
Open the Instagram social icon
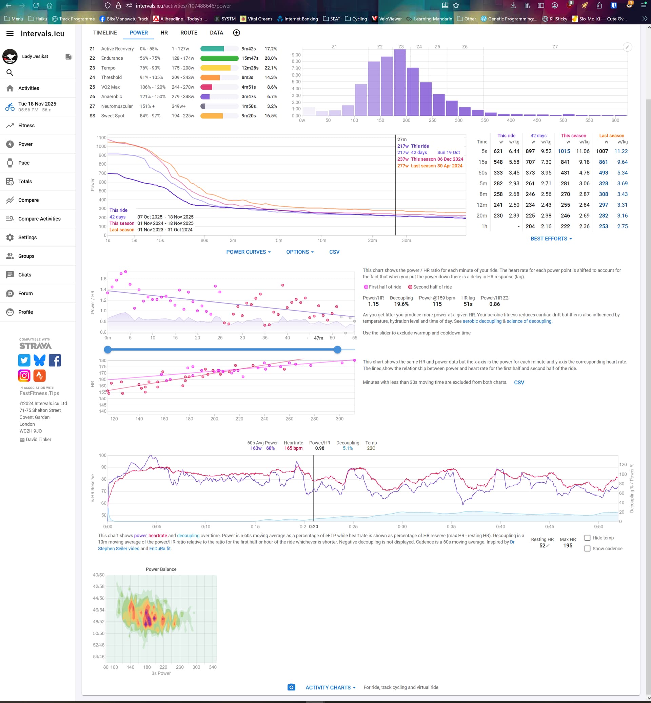pyautogui.click(x=24, y=376)
